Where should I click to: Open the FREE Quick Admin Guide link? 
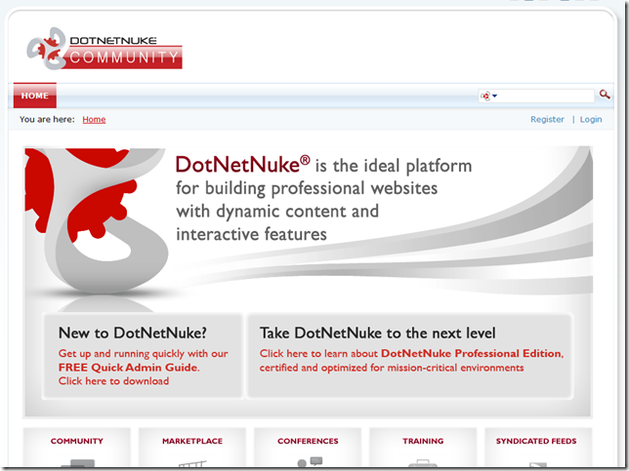tap(128, 368)
